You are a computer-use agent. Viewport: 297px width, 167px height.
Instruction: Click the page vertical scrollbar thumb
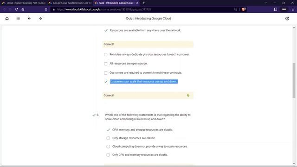(294, 80)
